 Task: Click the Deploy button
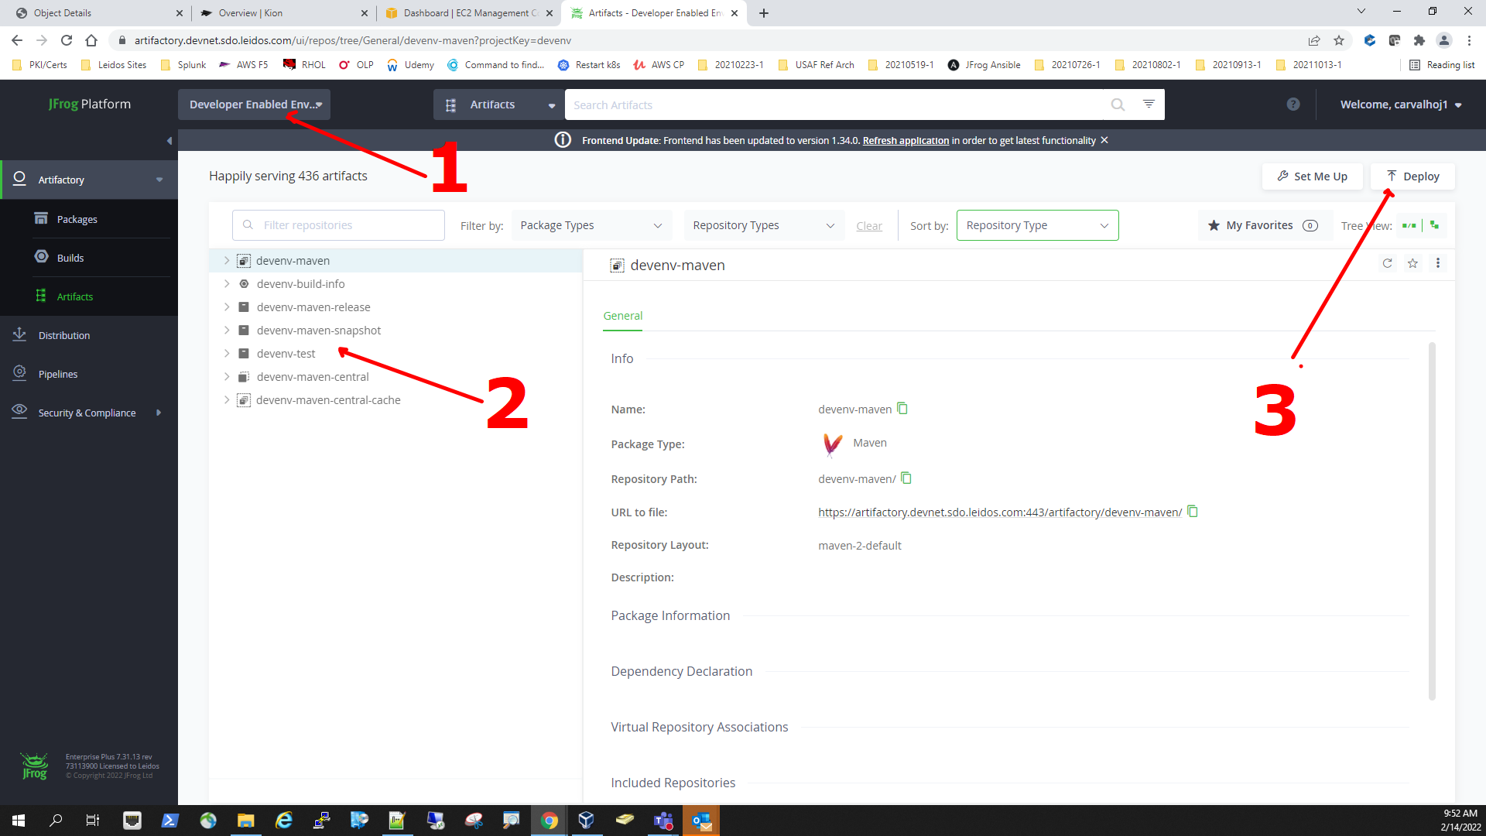[x=1412, y=176]
